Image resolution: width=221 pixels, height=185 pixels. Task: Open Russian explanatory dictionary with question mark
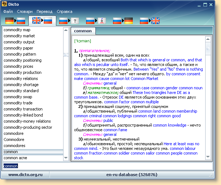[x=69, y=21]
